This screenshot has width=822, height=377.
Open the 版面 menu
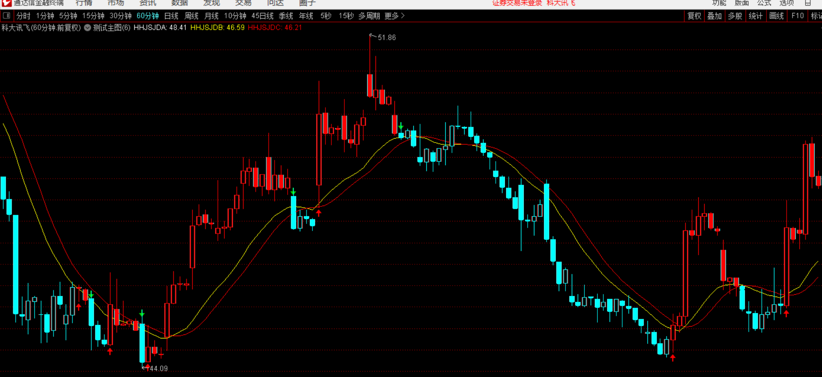coord(742,3)
